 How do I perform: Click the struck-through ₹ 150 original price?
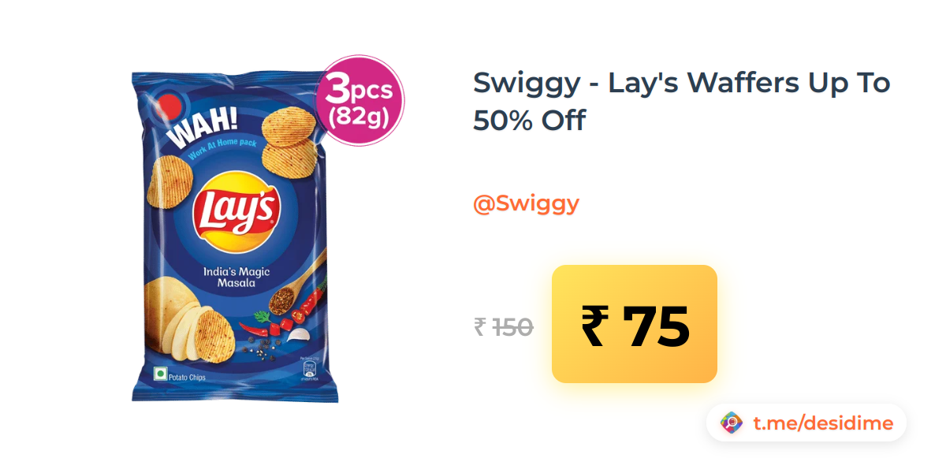click(x=504, y=326)
